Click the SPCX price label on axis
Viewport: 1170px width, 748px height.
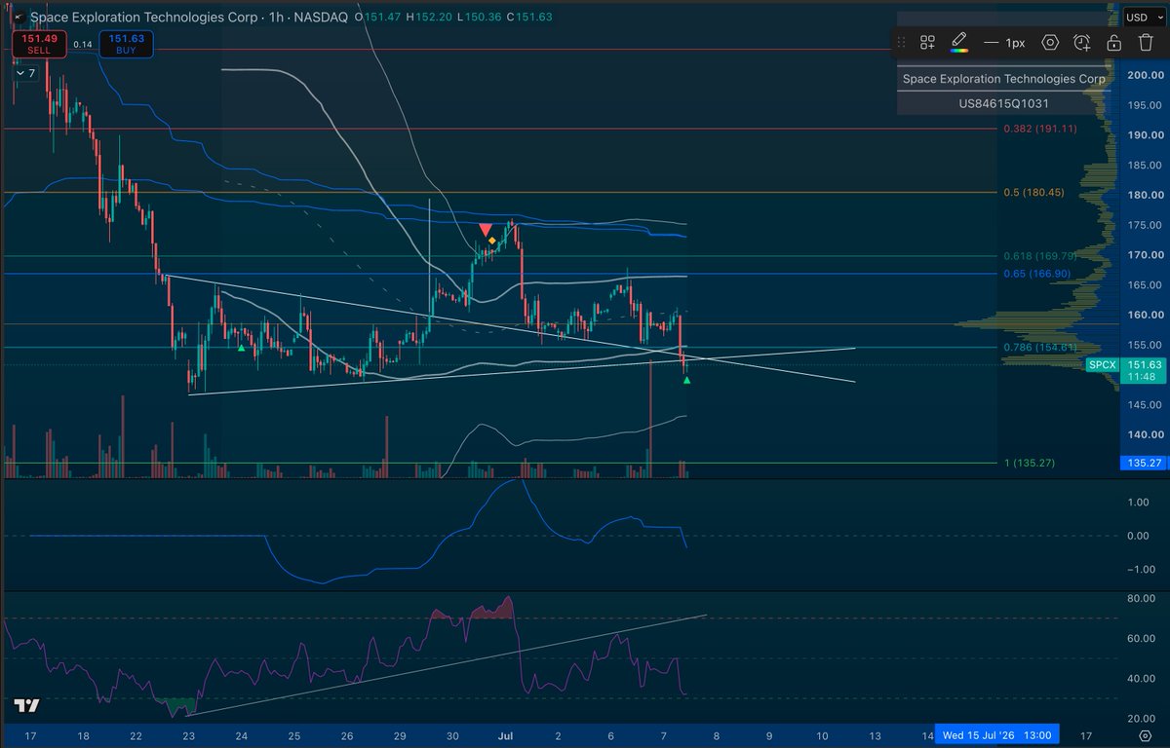(x=1102, y=365)
